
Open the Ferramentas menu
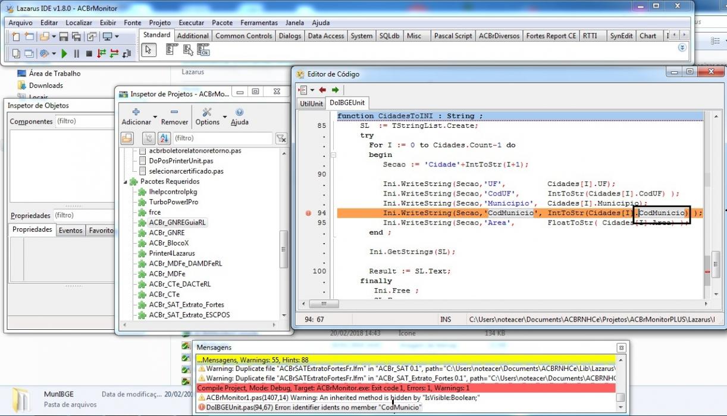click(x=259, y=23)
